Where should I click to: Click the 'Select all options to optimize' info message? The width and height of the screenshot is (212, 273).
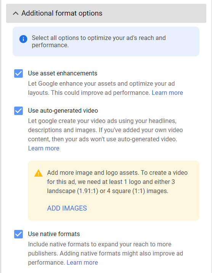99,42
